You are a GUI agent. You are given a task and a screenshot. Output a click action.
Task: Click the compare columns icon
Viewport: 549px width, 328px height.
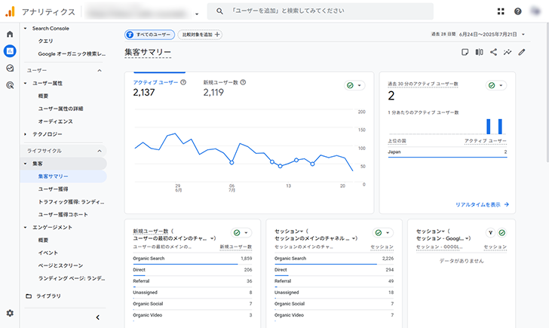[479, 52]
